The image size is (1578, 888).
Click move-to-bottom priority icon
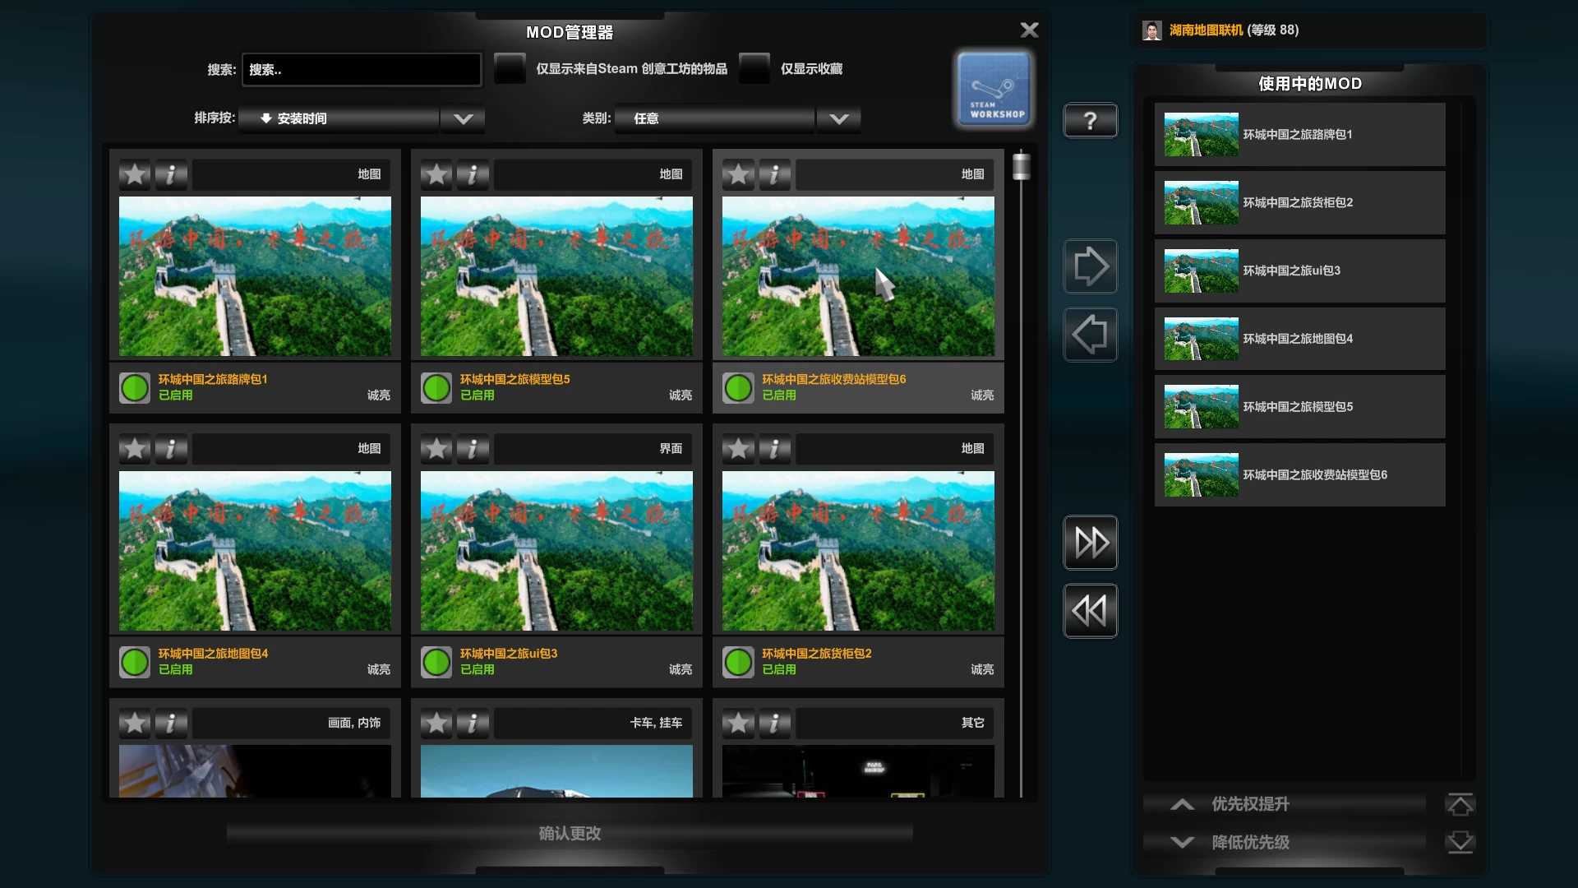[x=1460, y=842]
